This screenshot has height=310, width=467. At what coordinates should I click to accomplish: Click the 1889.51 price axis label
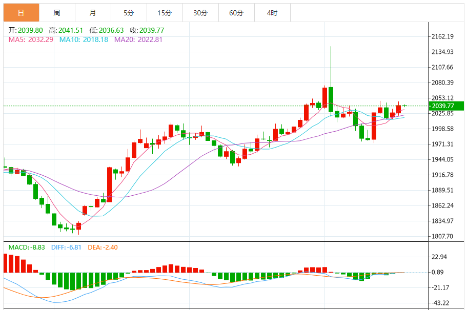coord(442,190)
